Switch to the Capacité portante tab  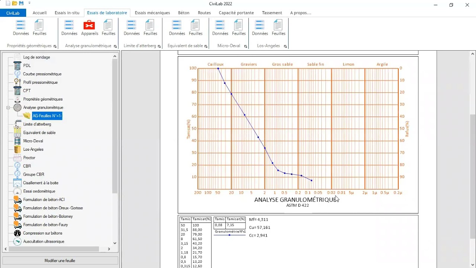(236, 13)
